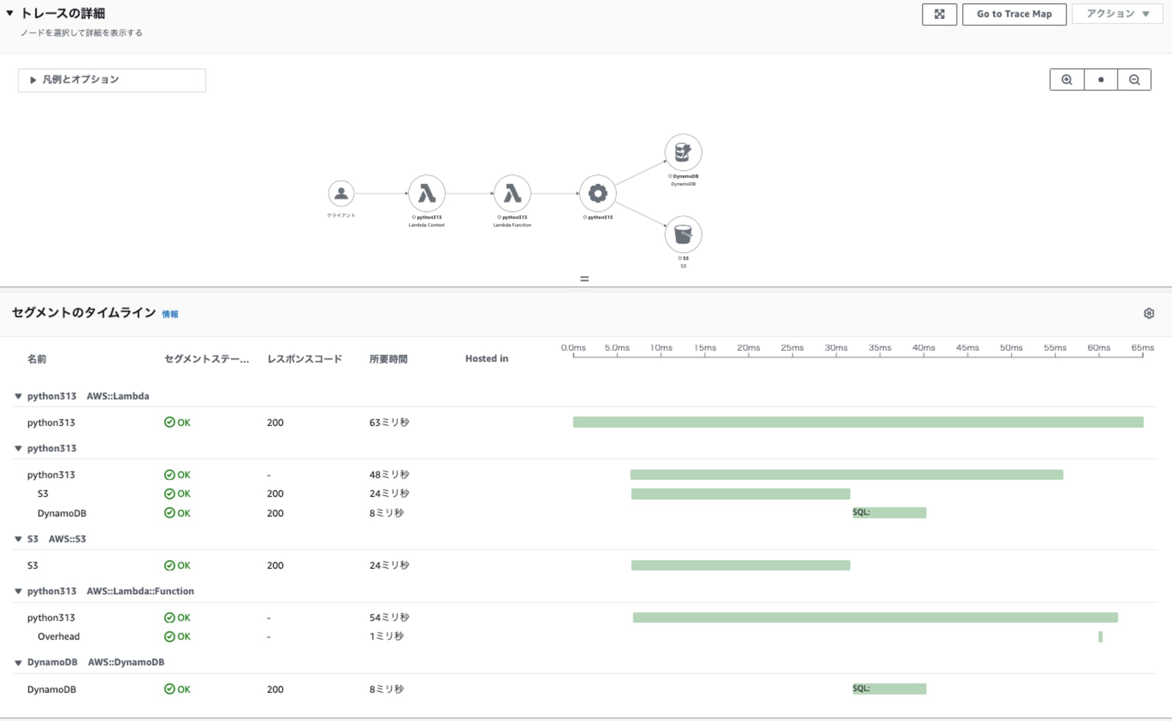The height and width of the screenshot is (721, 1172).
Task: Click the Overhead 1ミリ秒 timeline bar
Action: (x=1101, y=637)
